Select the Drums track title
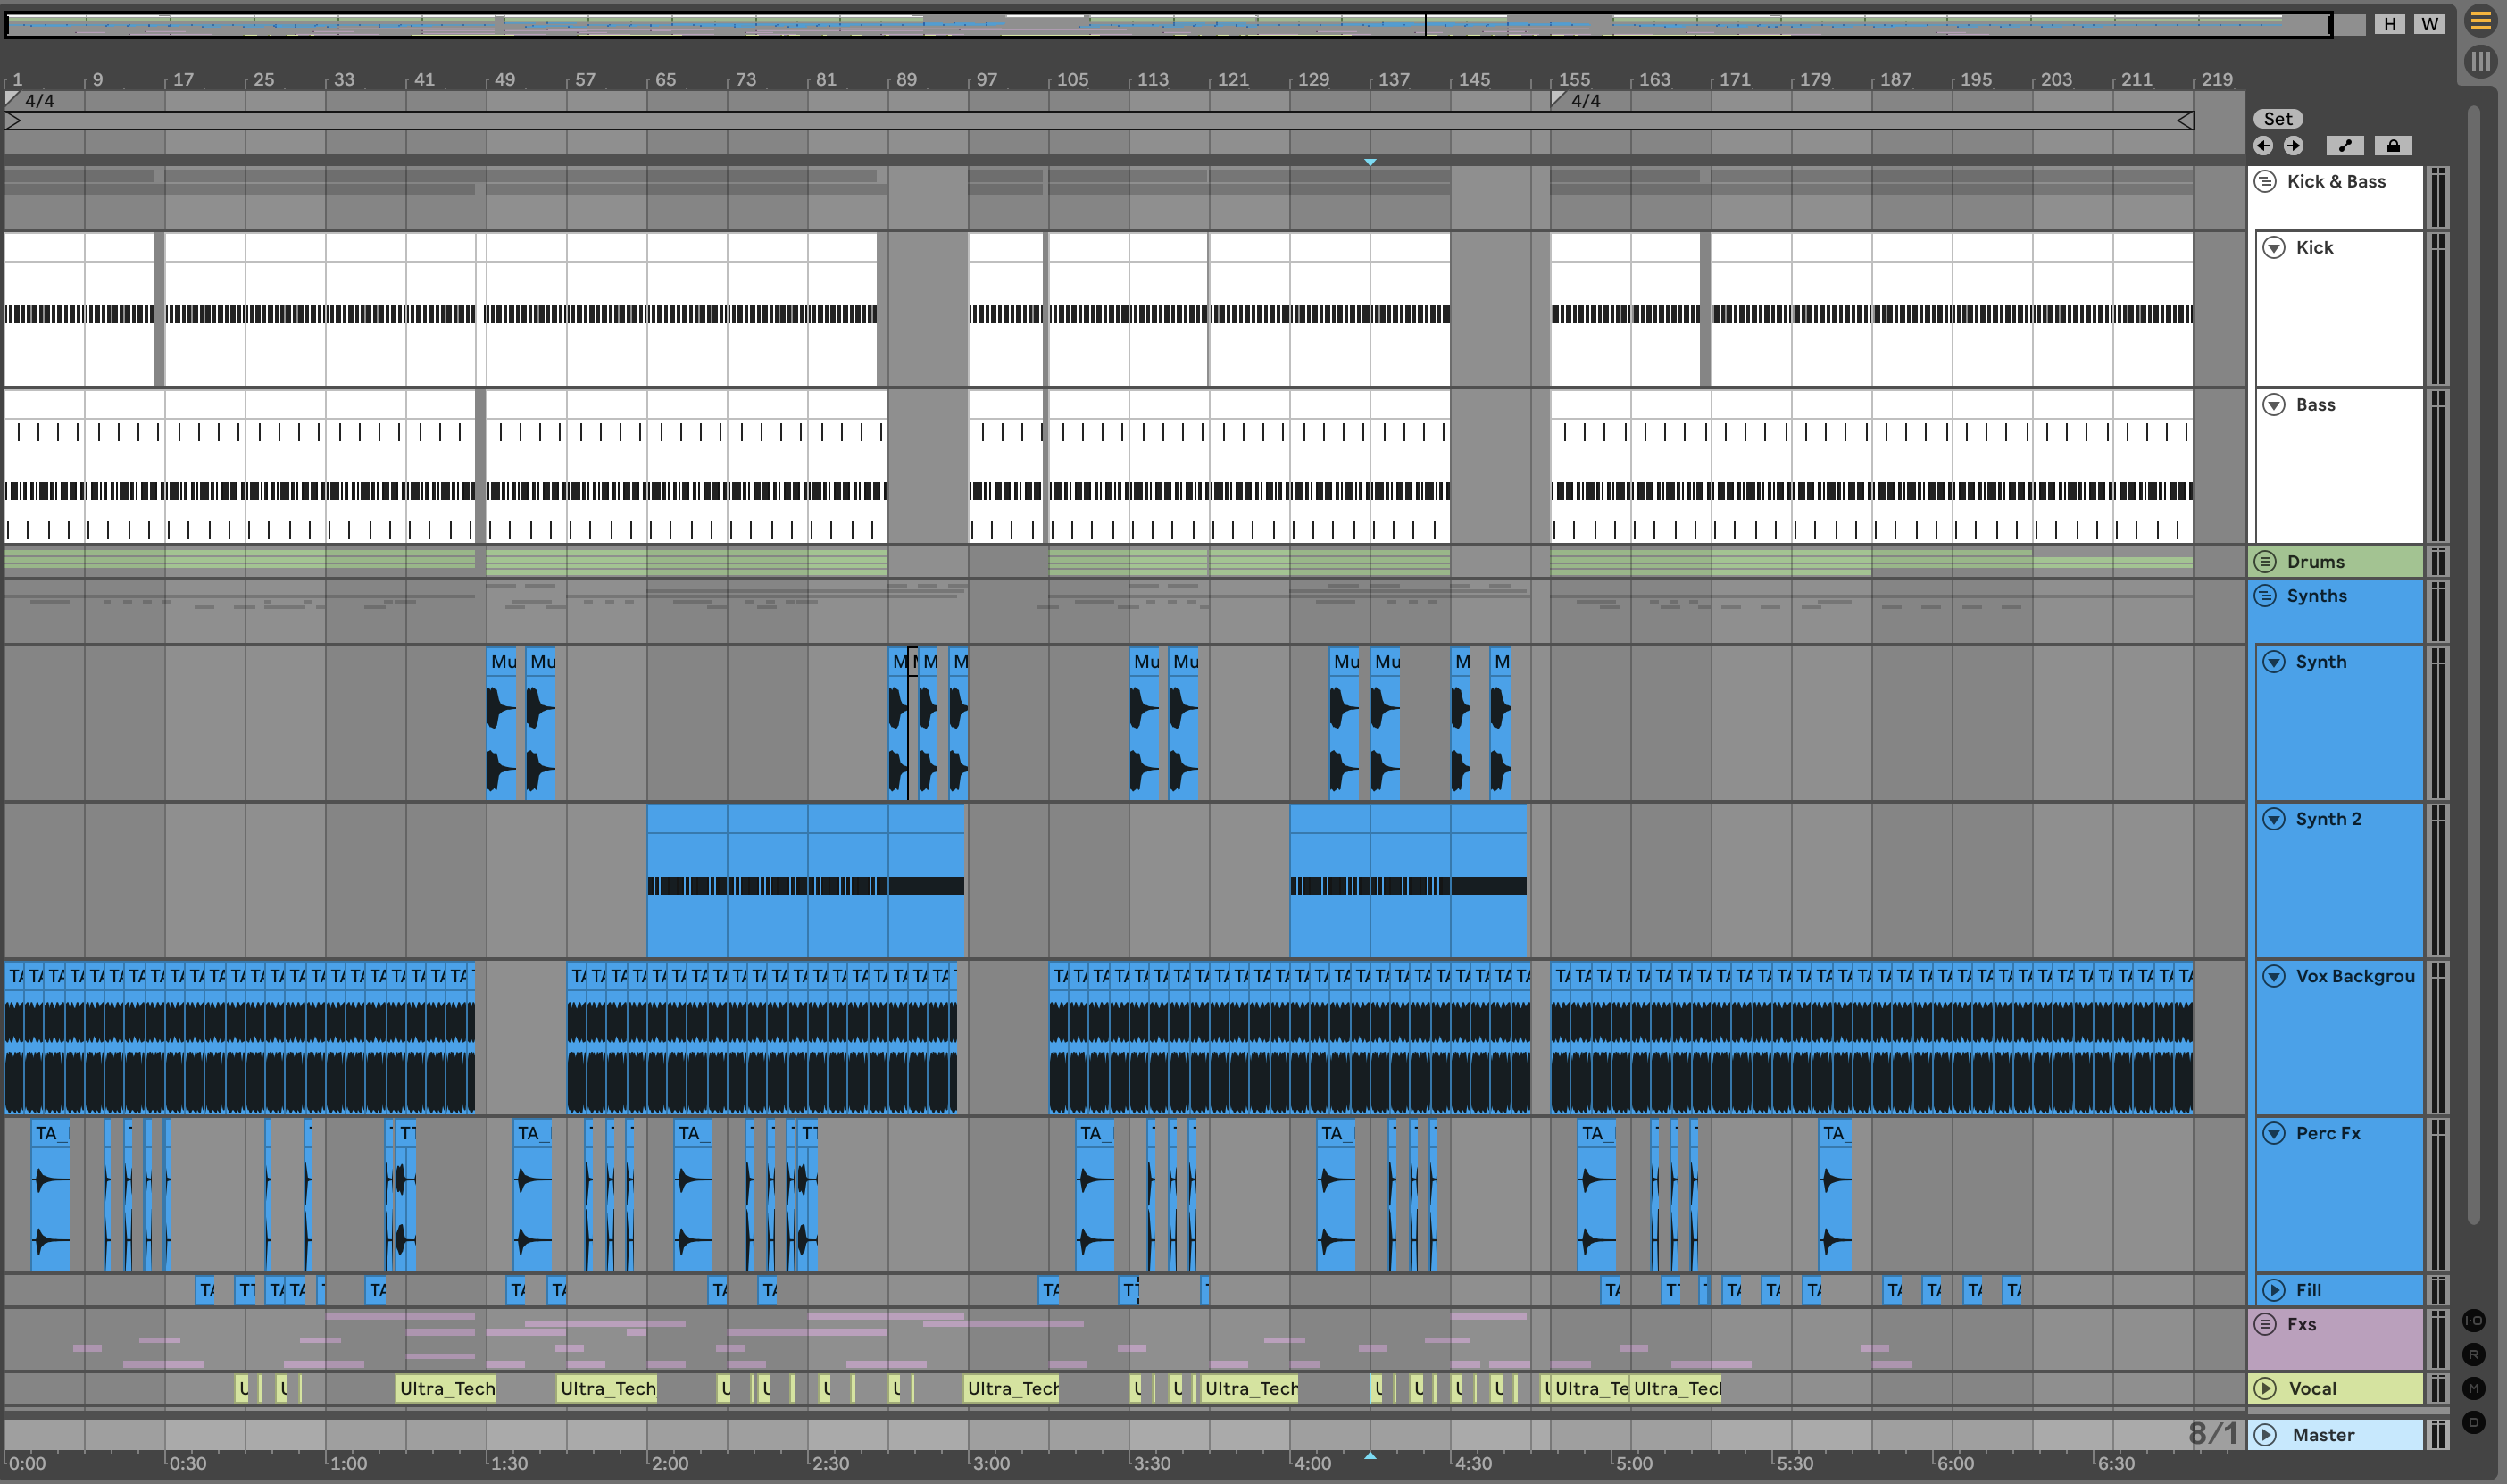Image resolution: width=2507 pixels, height=1484 pixels. (x=2315, y=562)
